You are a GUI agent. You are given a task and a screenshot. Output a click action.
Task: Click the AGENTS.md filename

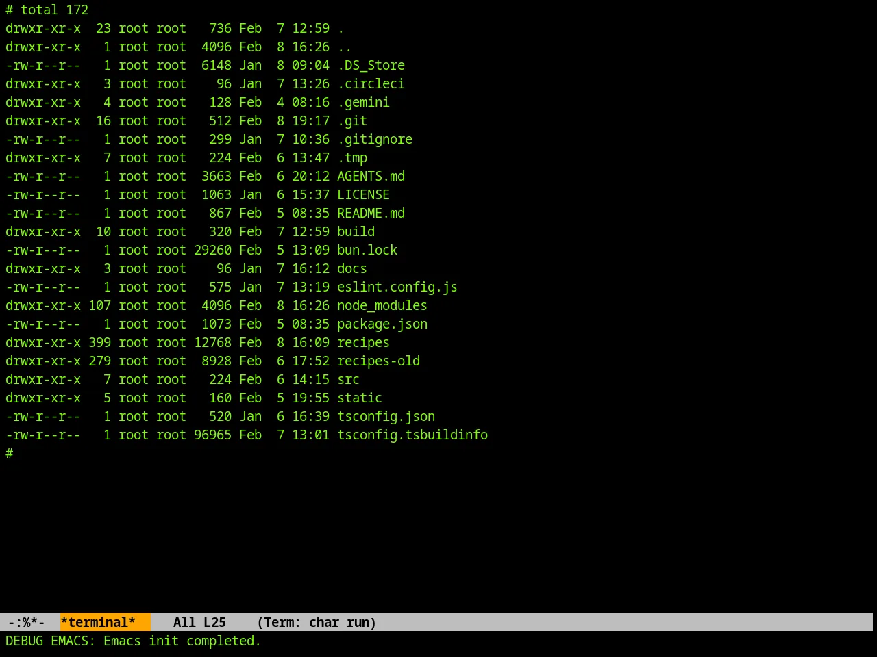click(371, 176)
